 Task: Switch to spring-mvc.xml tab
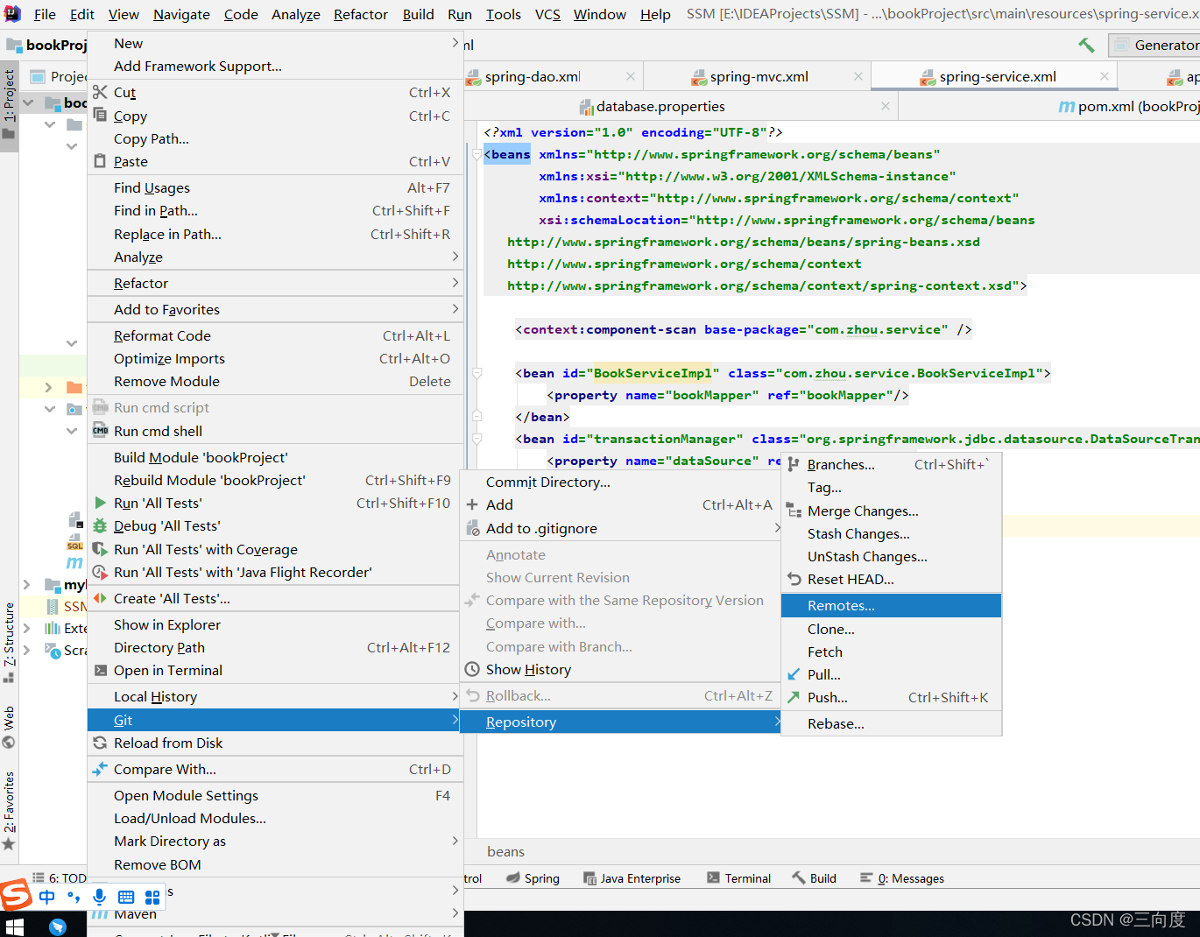[x=759, y=76]
